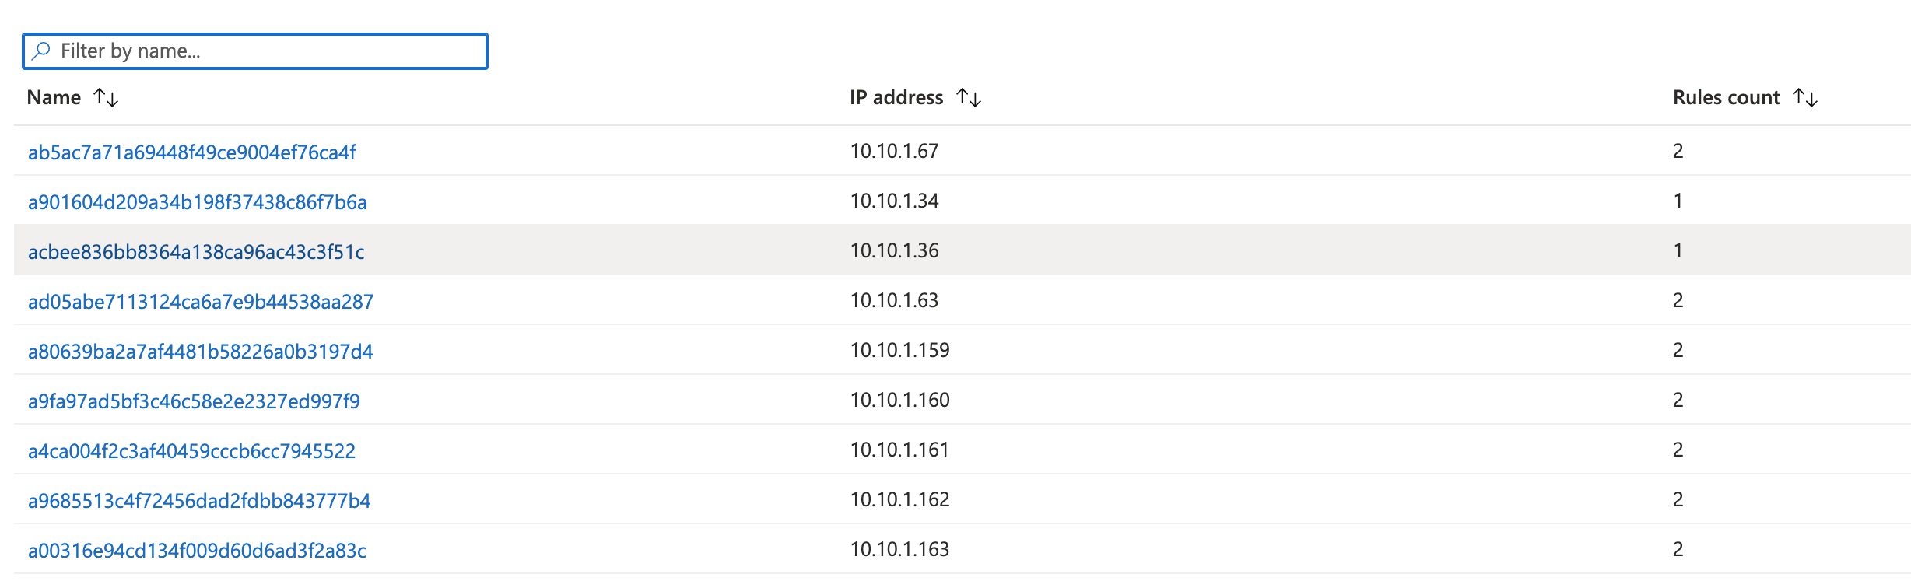Sort the table by IP address column
The image size is (1911, 588).
pos(895,97)
